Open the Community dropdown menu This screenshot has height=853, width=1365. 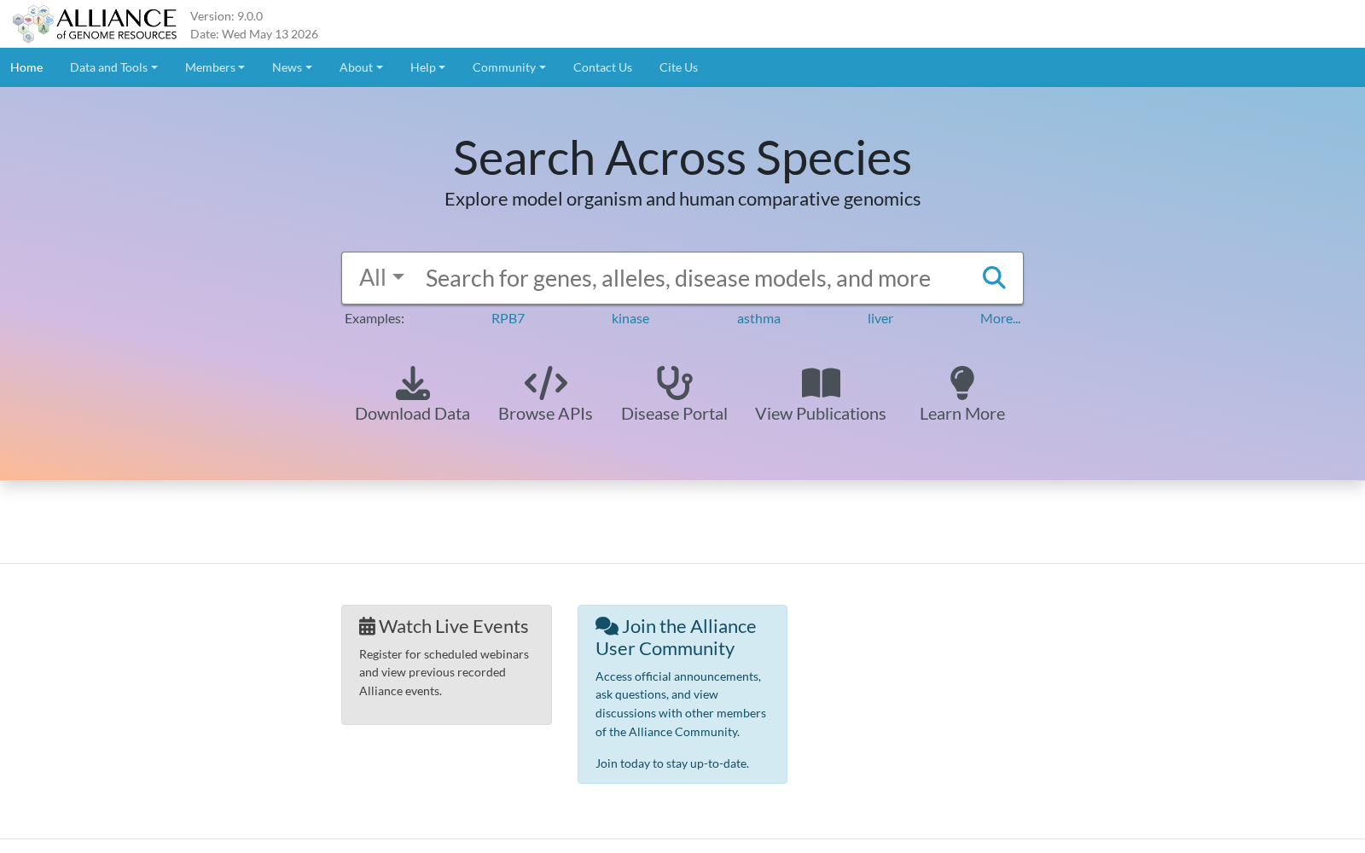(509, 67)
